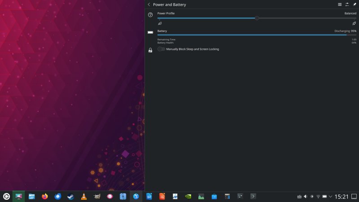359x202 pixels.
Task: Click the Battery charge progress bar
Action: pyautogui.click(x=257, y=35)
